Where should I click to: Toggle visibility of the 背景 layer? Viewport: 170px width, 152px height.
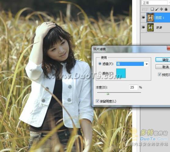[143, 27]
